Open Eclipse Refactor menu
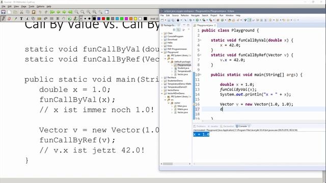The height and width of the screenshot is (183, 326). click(x=184, y=16)
